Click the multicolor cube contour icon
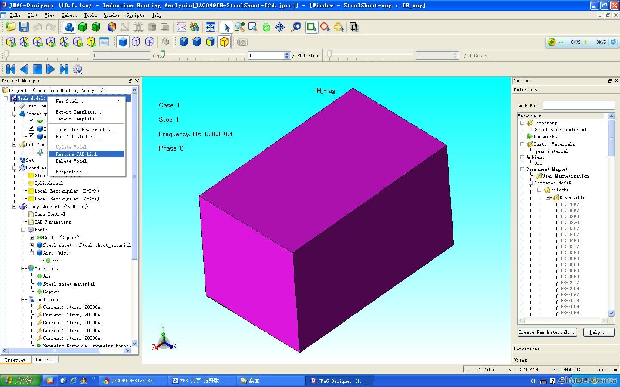The width and height of the screenshot is (620, 387). click(x=112, y=27)
